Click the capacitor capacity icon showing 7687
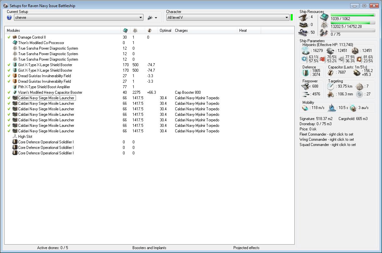The width and height of the screenshot is (382, 253). pos(331,73)
